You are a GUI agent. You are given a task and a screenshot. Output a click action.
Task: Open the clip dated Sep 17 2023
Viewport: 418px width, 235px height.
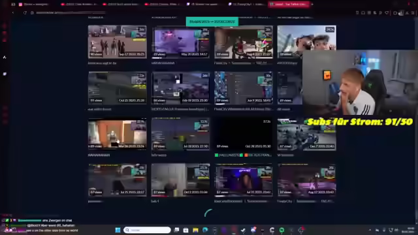pos(117,42)
